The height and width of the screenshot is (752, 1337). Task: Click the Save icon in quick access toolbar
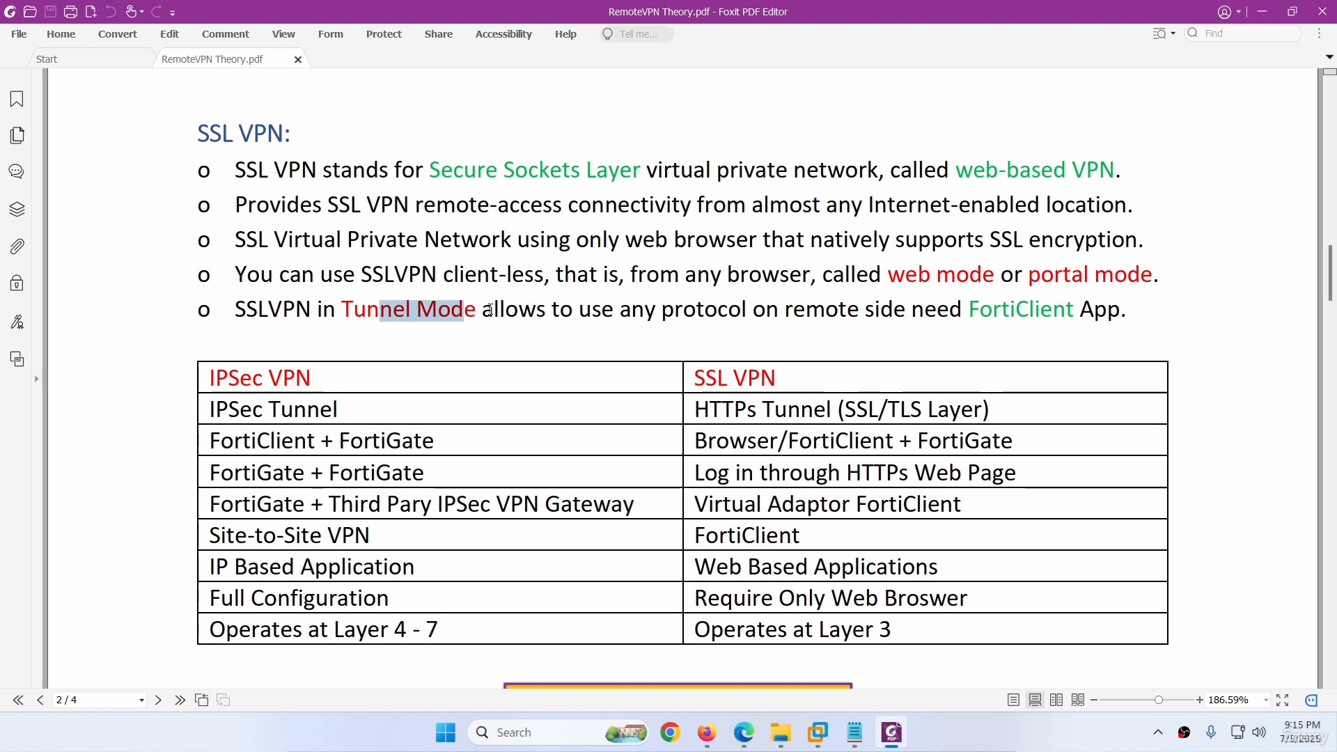pyautogui.click(x=50, y=12)
